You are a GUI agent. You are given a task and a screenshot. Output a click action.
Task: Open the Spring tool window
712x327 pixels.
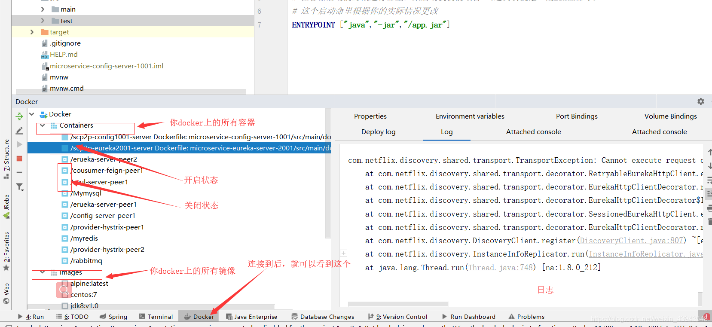point(113,317)
